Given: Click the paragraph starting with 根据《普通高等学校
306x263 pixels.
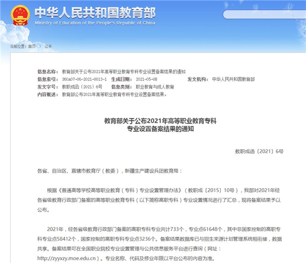Looking at the screenshot, I should (x=159, y=200).
